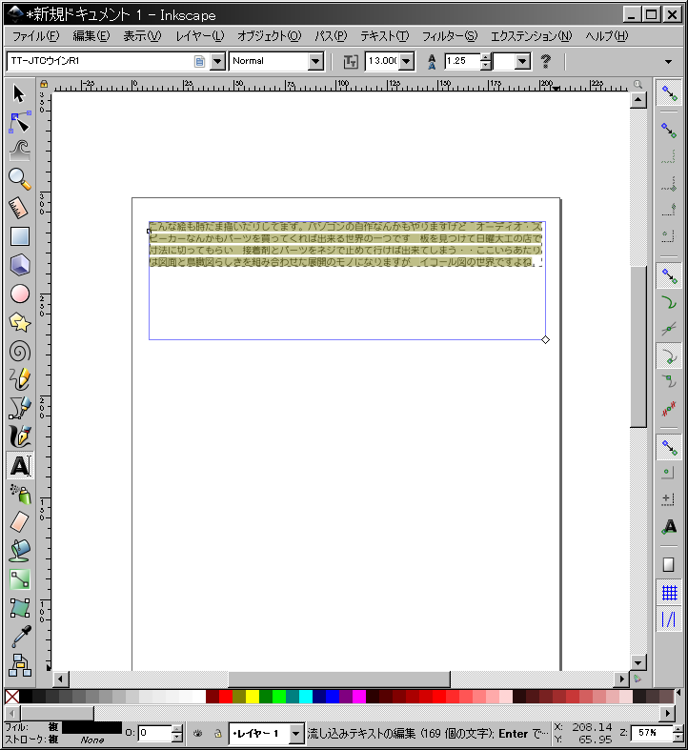Screen dimensions: 688x750
Task: Open the ヘルプ(H) menu
Action: click(x=606, y=36)
